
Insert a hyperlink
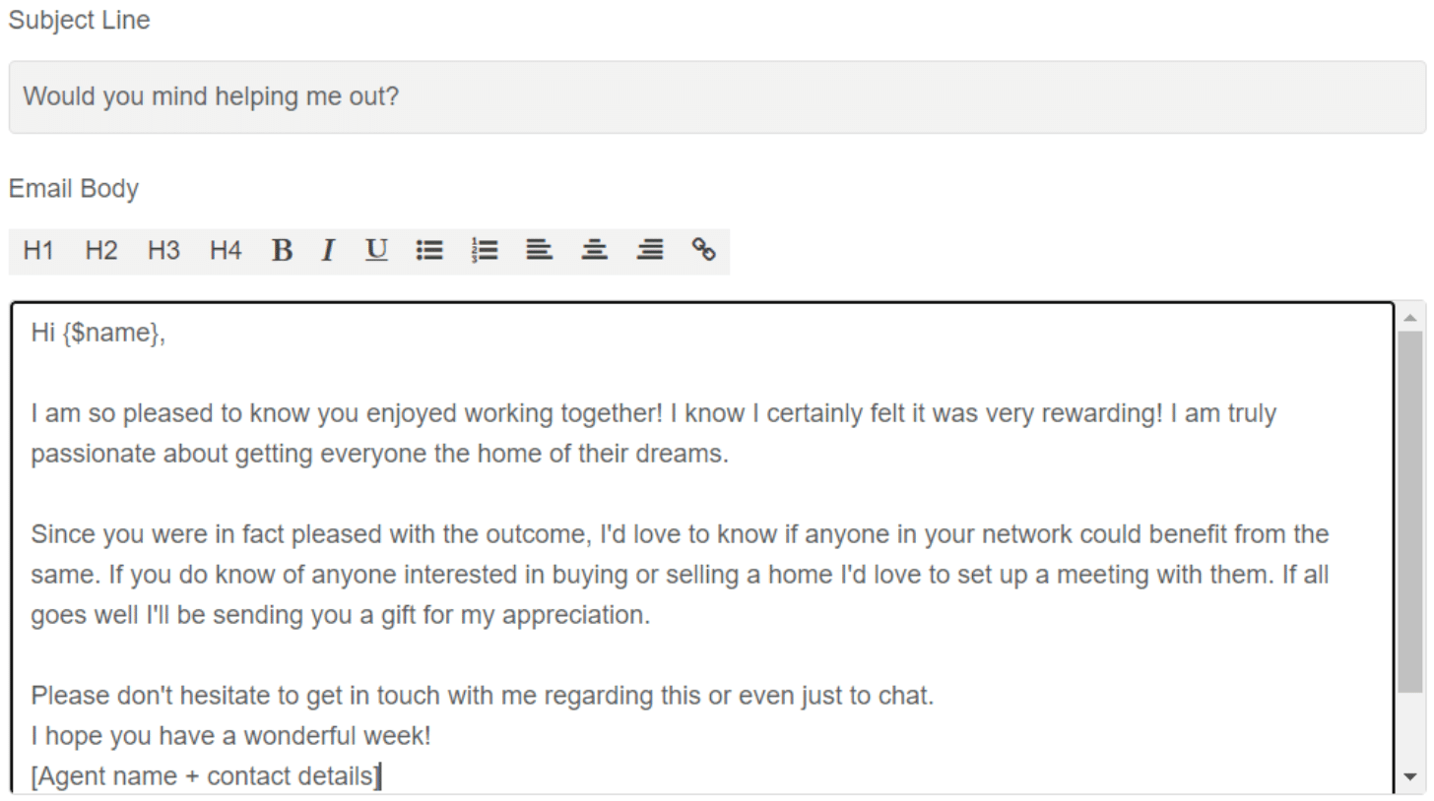pyautogui.click(x=703, y=251)
